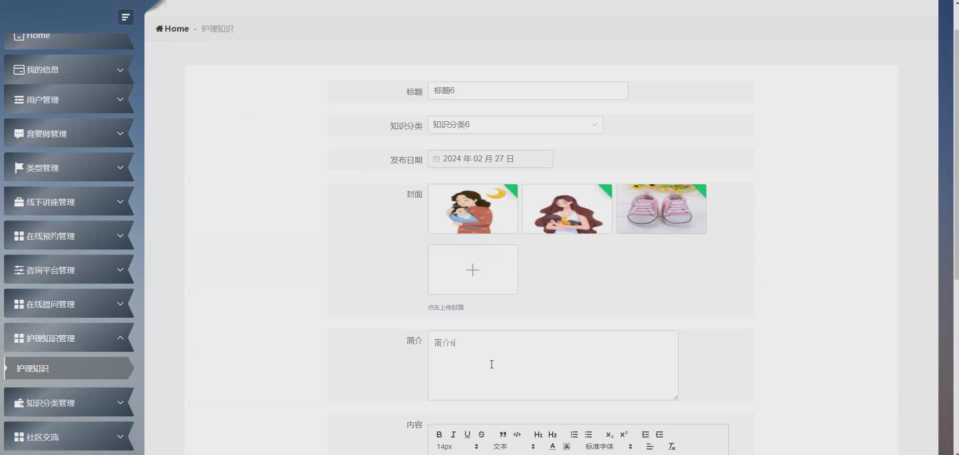Expand the 用户管理 menu
Screen dimensions: 959x455
click(x=69, y=100)
